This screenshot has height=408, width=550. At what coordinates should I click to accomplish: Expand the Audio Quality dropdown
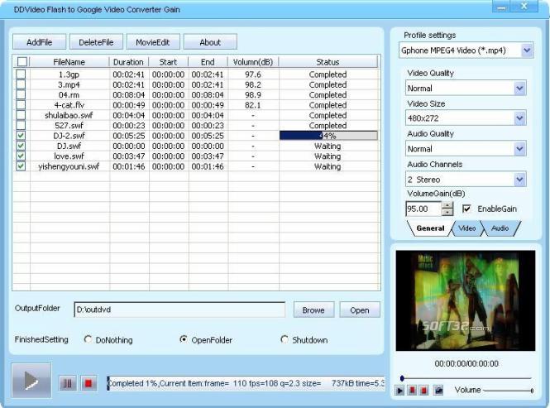pos(520,149)
